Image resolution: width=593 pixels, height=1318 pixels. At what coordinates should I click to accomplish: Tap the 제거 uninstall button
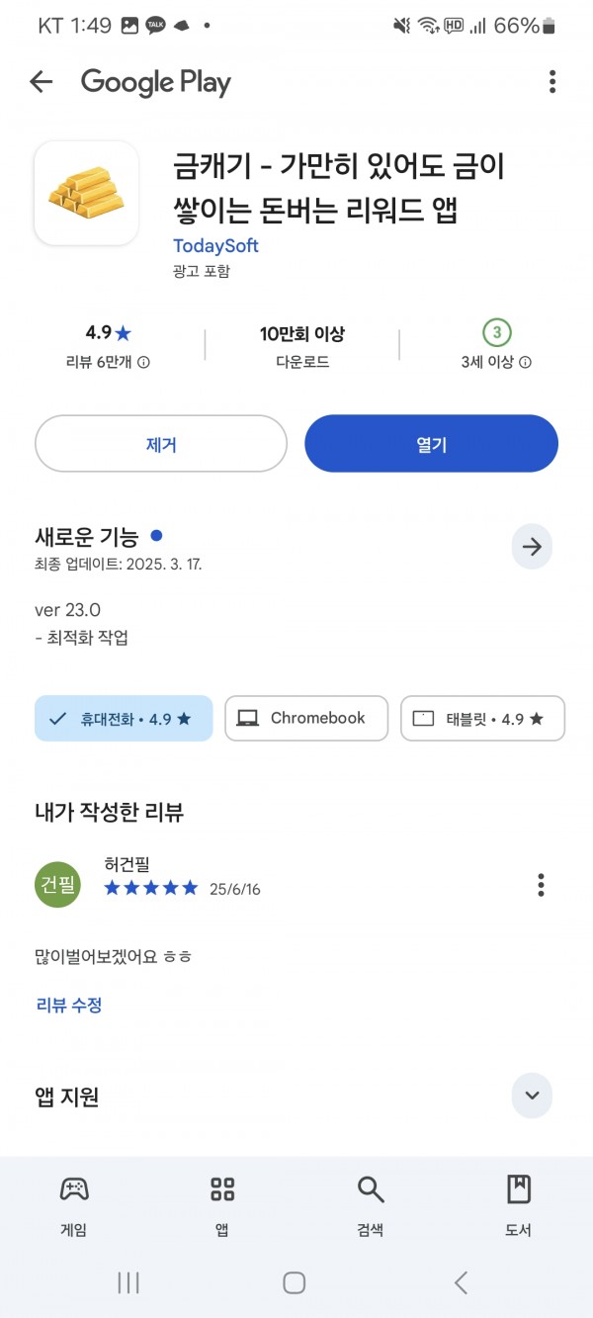click(161, 444)
